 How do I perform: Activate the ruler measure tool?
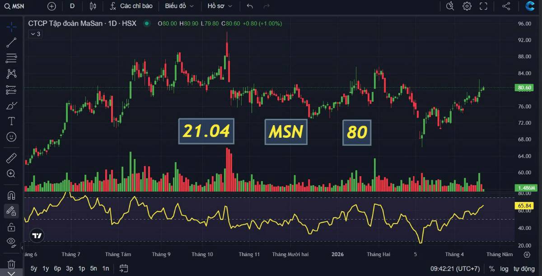pyautogui.click(x=11, y=158)
